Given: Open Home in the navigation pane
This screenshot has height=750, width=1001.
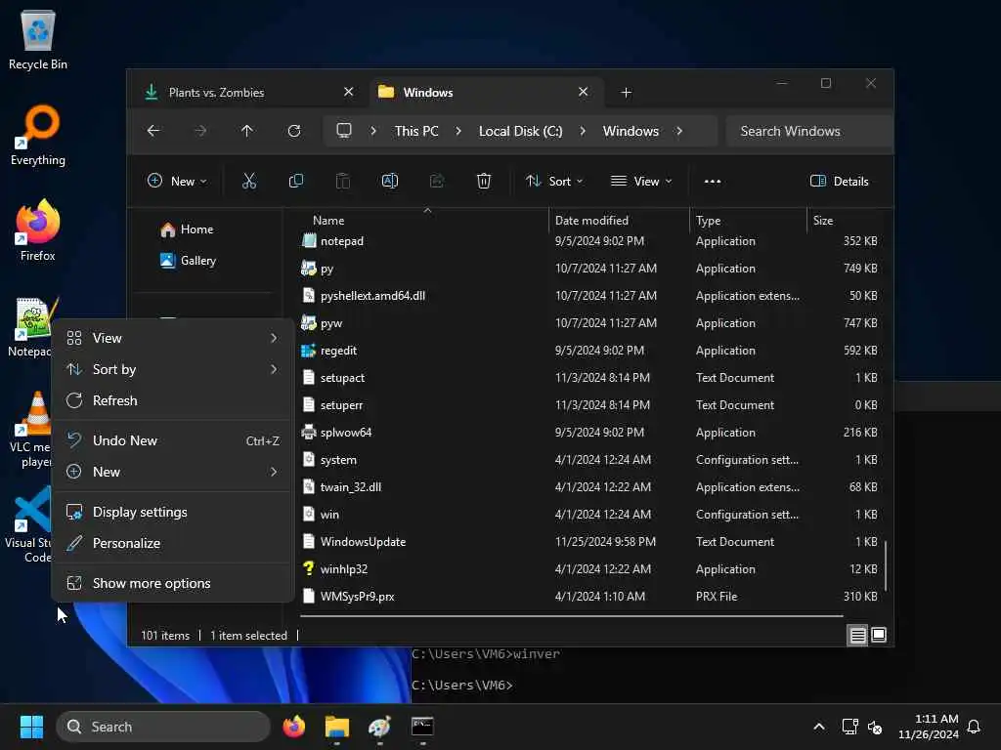Looking at the screenshot, I should pos(188,229).
